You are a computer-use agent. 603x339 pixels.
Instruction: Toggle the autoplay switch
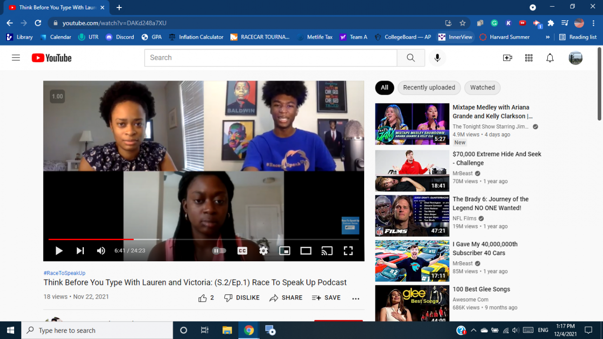pos(219,251)
